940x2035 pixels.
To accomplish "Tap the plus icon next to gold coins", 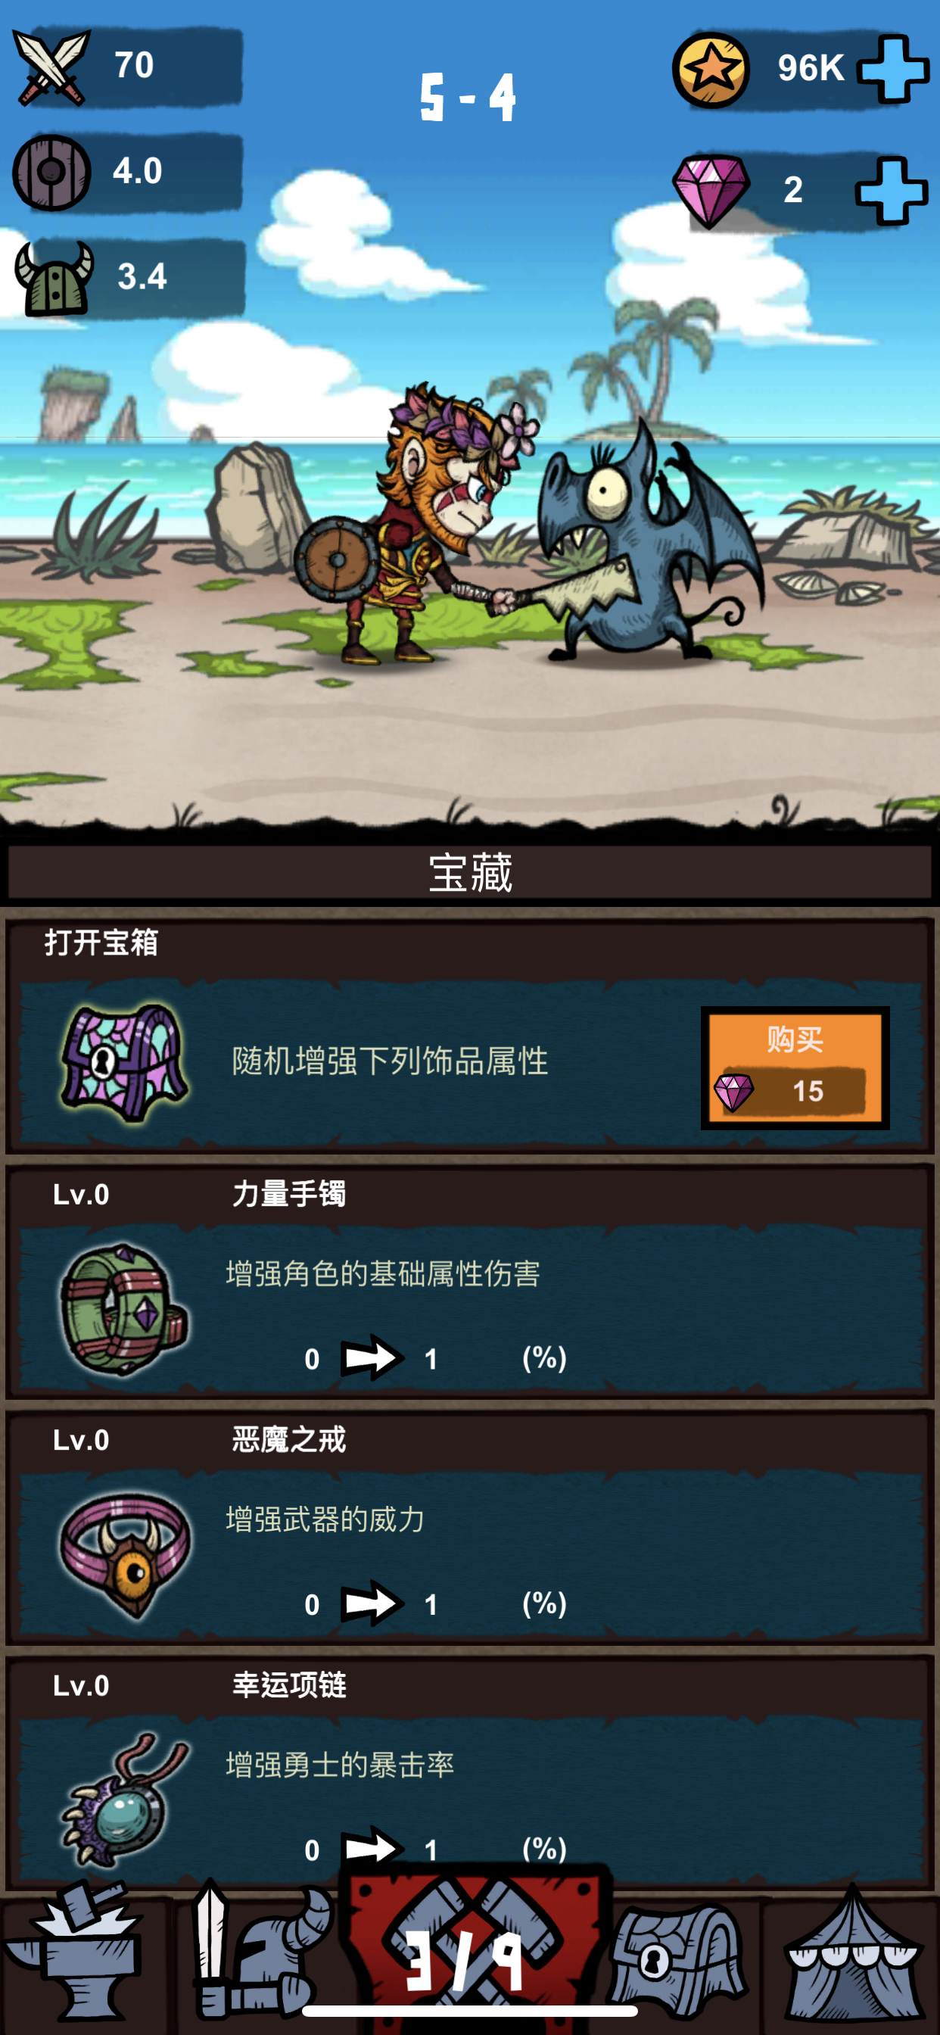I will 892,70.
